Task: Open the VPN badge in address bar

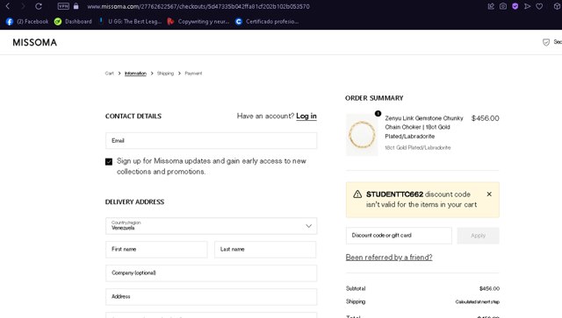Action: (x=63, y=6)
